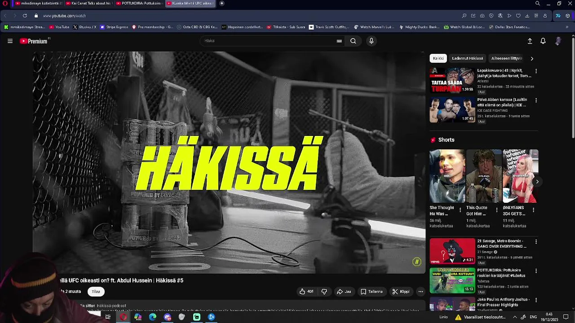Viewport: 575px width, 323px height.
Task: Open the YouTube account avatar menu
Action: point(558,41)
